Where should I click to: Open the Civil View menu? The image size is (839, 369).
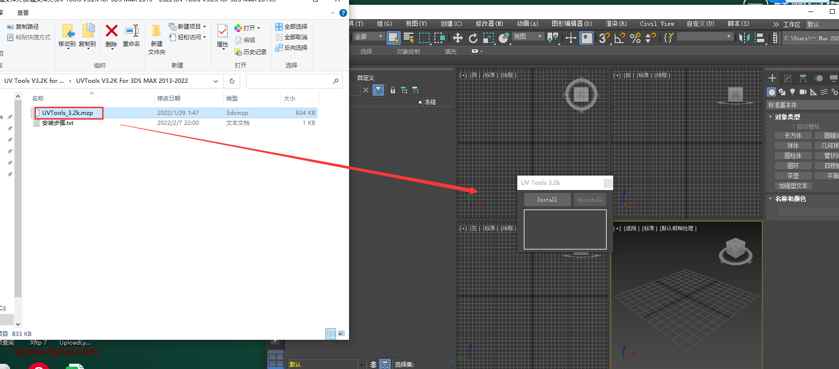(x=657, y=23)
